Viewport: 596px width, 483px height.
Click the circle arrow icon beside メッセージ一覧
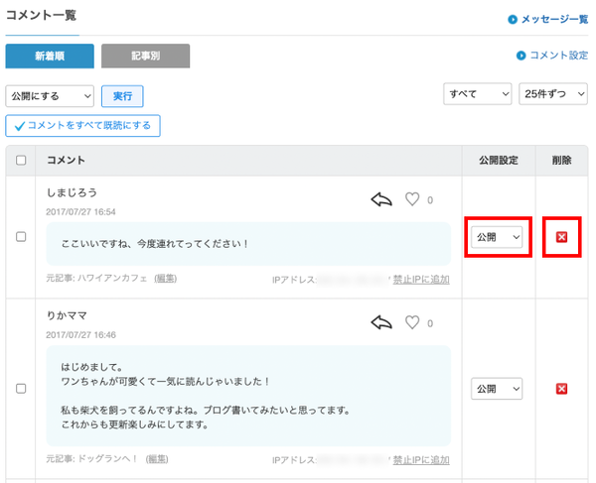(x=513, y=20)
